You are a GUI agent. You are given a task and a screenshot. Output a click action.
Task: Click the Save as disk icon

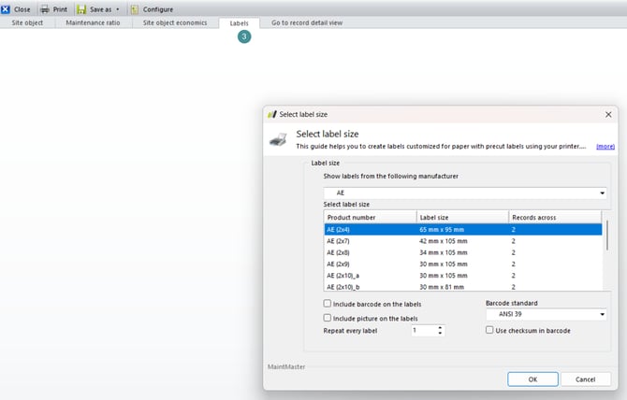coord(80,8)
